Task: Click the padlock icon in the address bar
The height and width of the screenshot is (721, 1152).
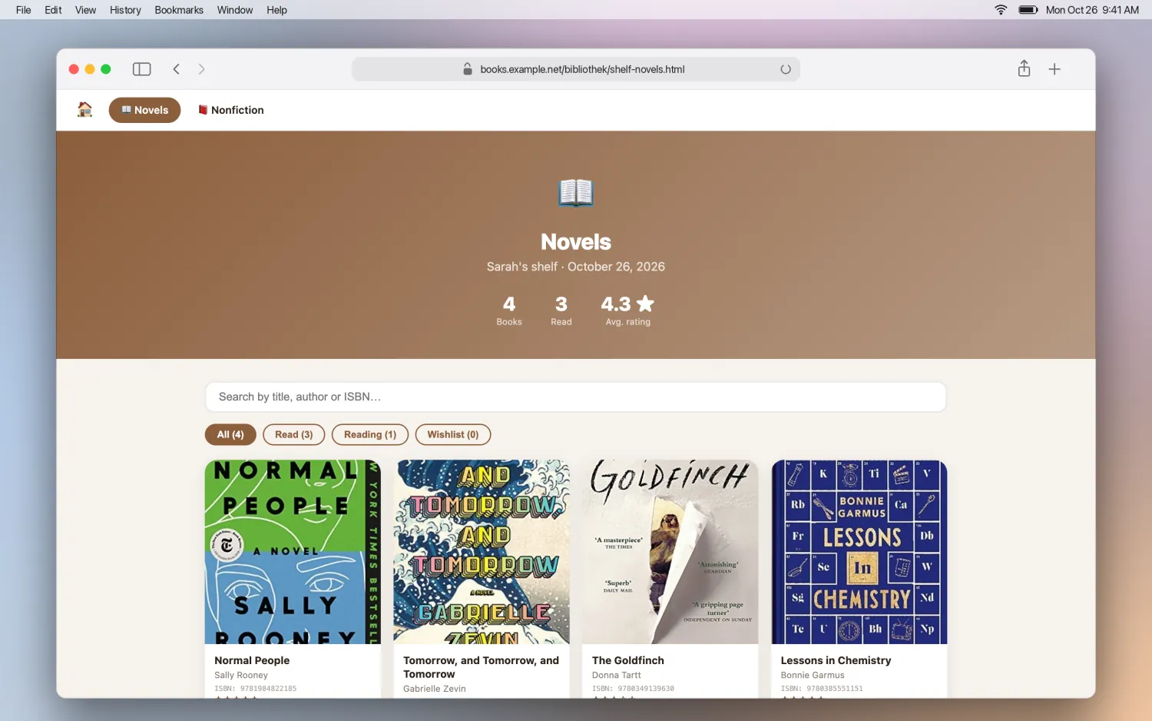Action: [468, 69]
